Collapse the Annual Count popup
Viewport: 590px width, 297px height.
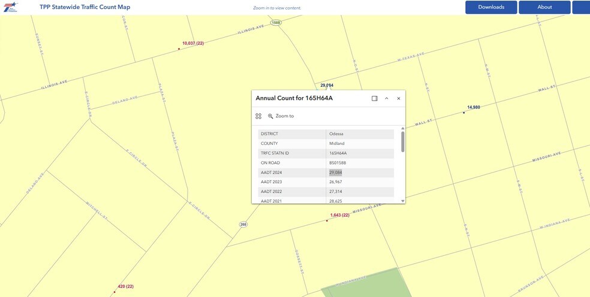point(386,98)
